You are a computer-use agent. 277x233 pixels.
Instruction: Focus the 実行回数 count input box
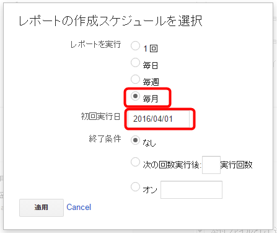pos(211,165)
